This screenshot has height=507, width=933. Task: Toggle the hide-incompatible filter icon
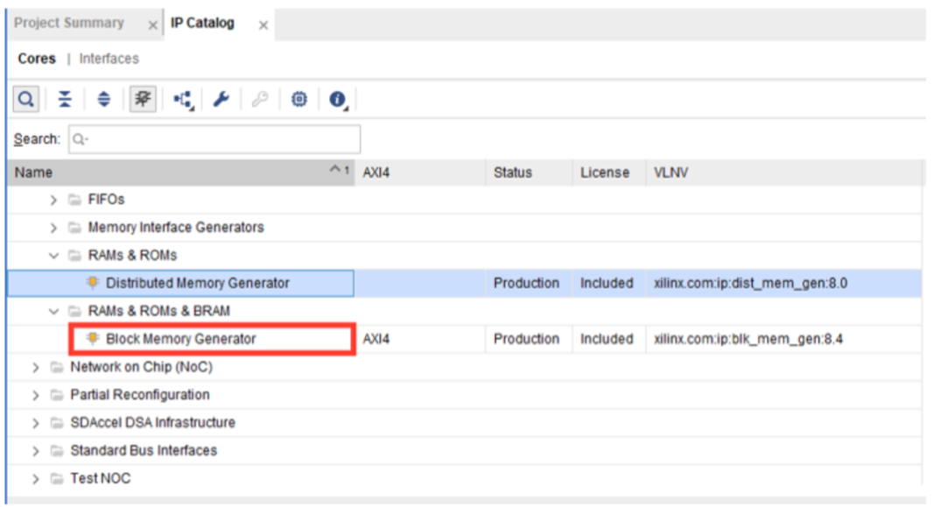142,100
